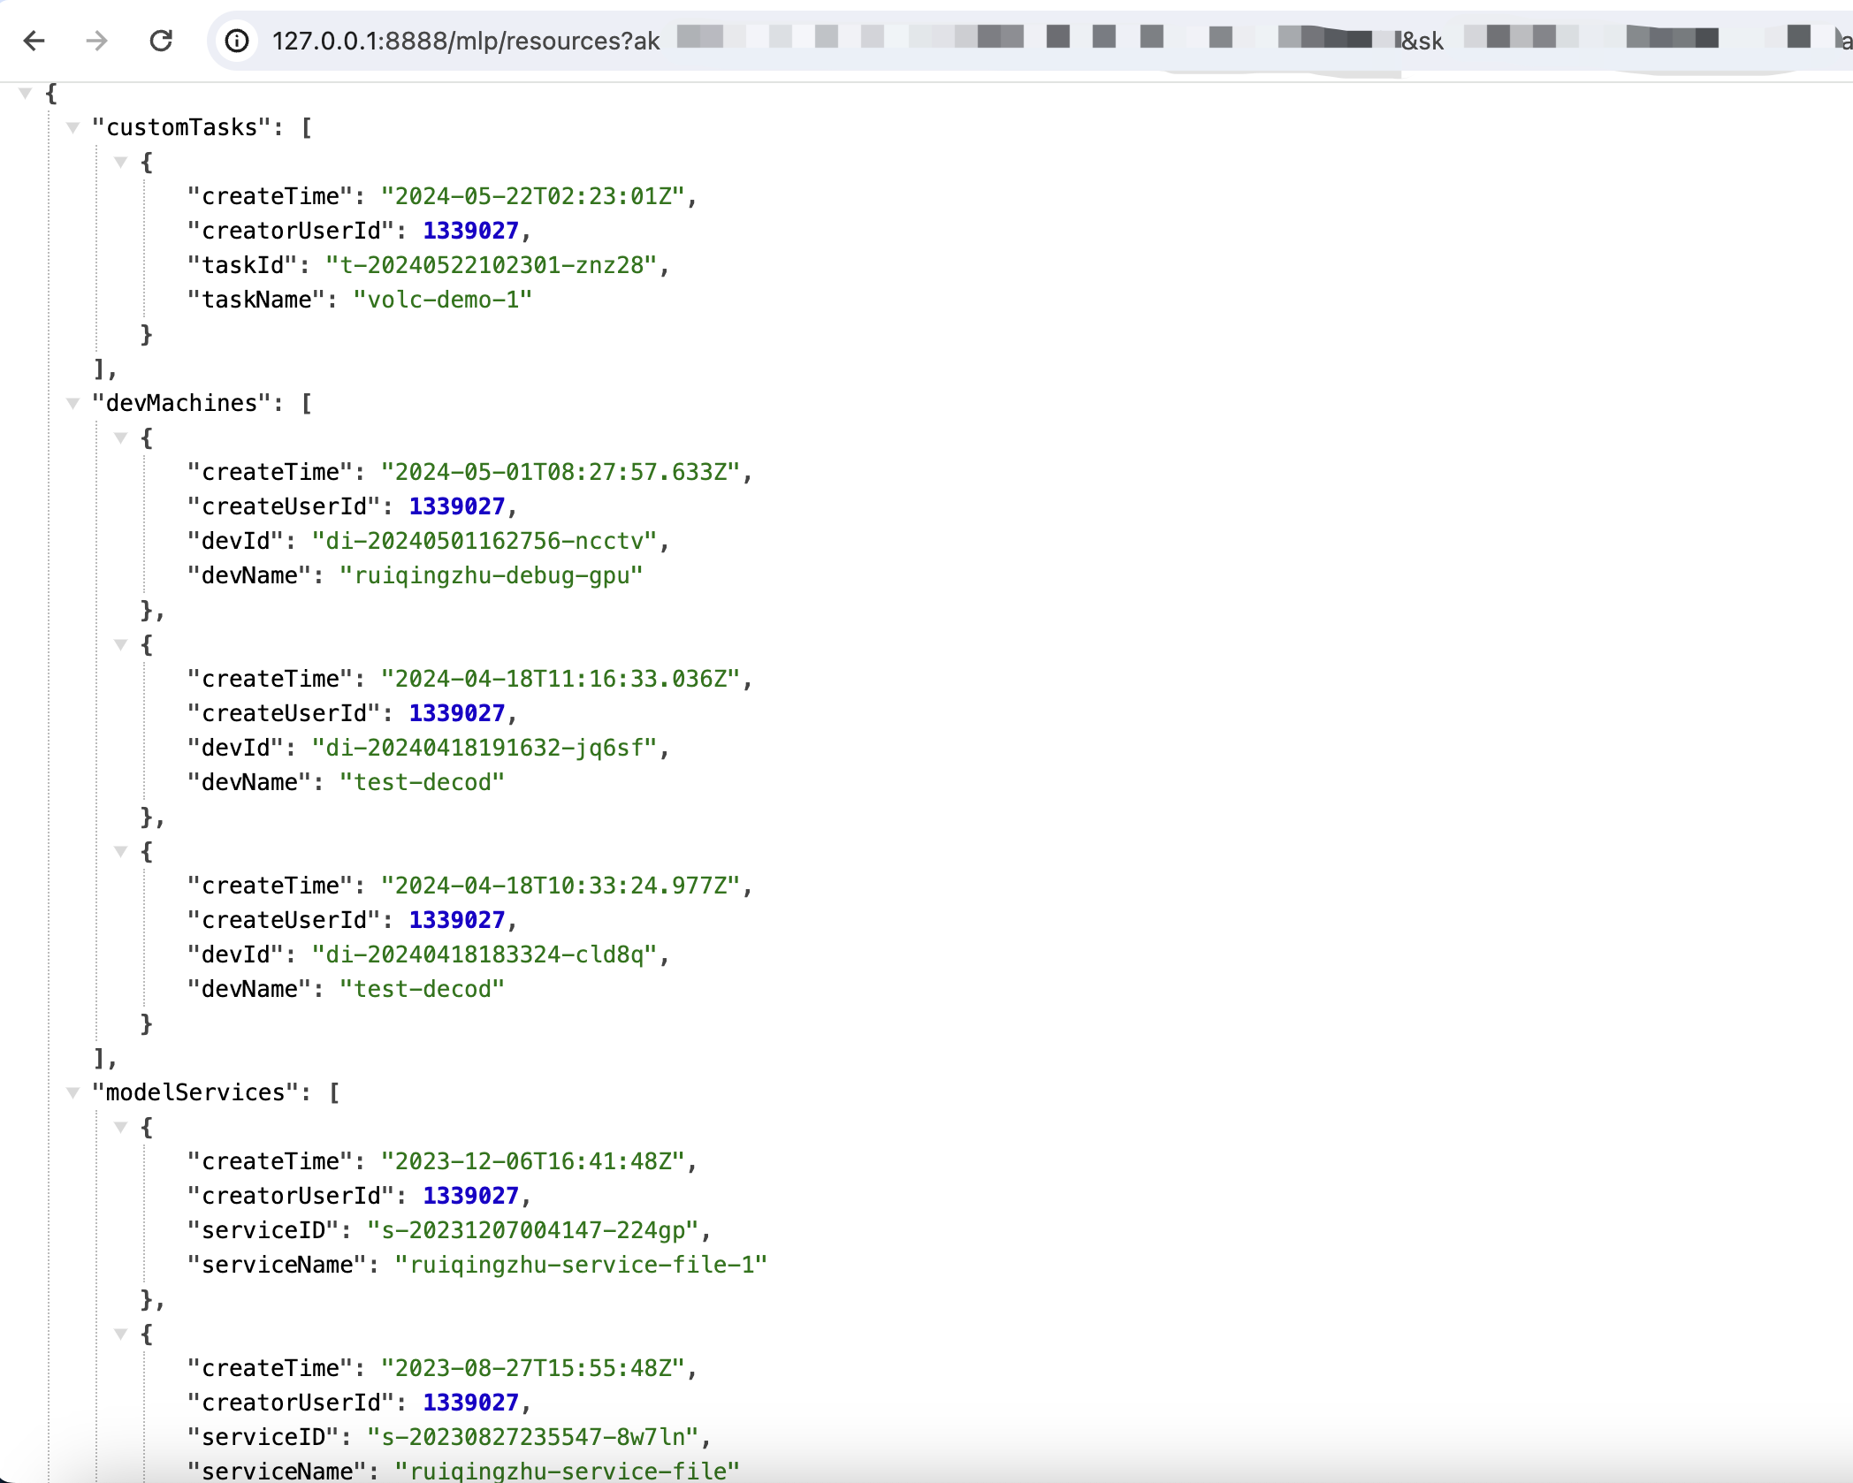Collapse devMachine object with devId ending cld8q

121,851
